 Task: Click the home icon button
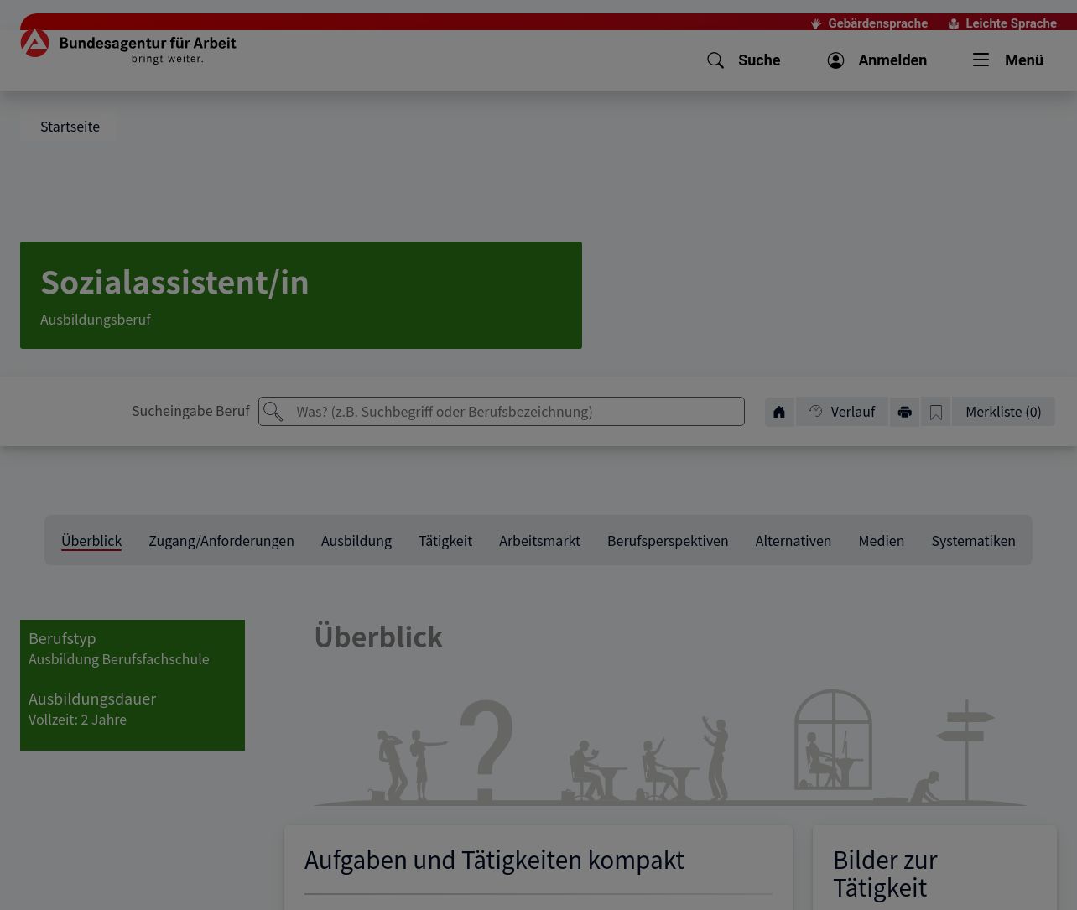(x=779, y=412)
